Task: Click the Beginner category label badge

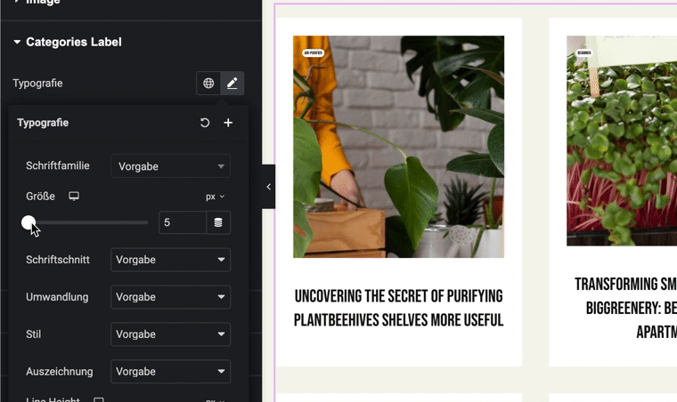Action: point(584,53)
